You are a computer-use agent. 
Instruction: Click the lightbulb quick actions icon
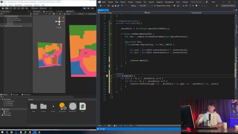pos(107,76)
